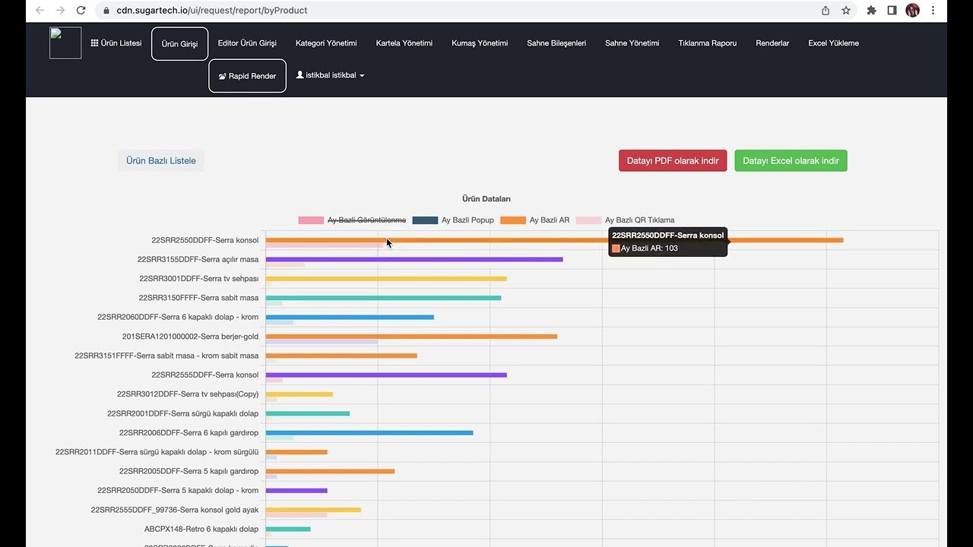Open Sahne Yönetimi

pyautogui.click(x=632, y=43)
